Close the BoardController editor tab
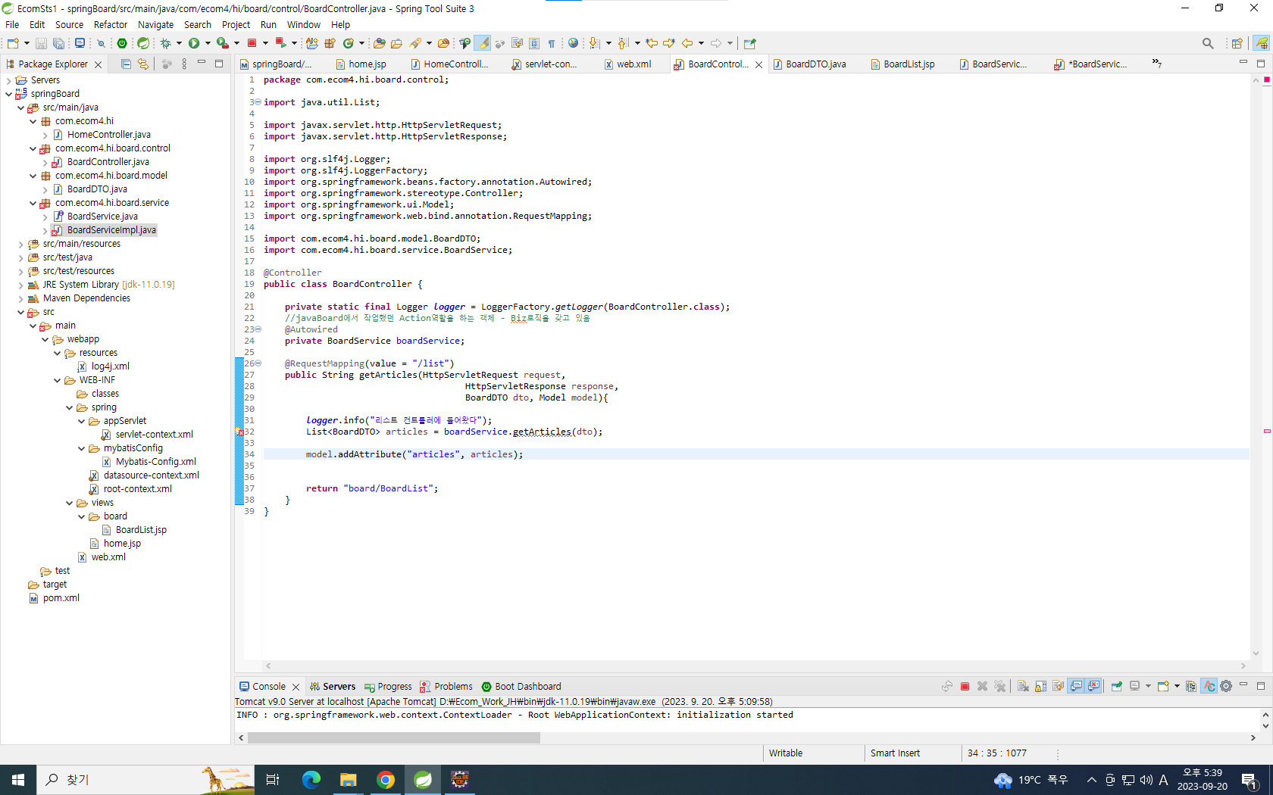The width and height of the screenshot is (1273, 795). [x=758, y=64]
